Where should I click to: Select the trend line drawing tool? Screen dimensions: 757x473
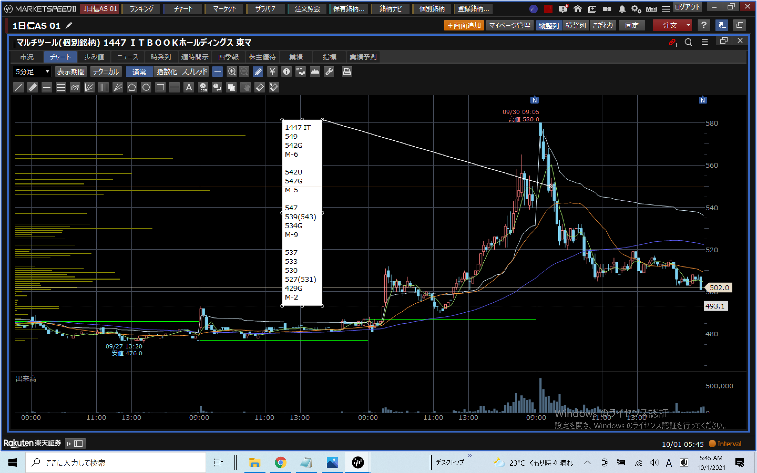tap(18, 87)
